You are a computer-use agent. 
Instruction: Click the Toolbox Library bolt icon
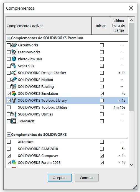(14, 100)
